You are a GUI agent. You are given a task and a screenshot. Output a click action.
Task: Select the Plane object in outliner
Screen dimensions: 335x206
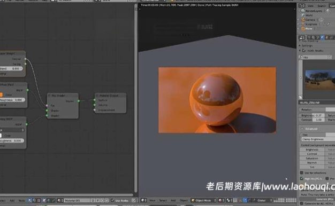(309, 28)
